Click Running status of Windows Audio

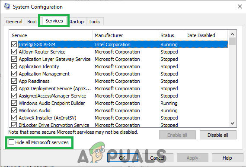pos(169,110)
